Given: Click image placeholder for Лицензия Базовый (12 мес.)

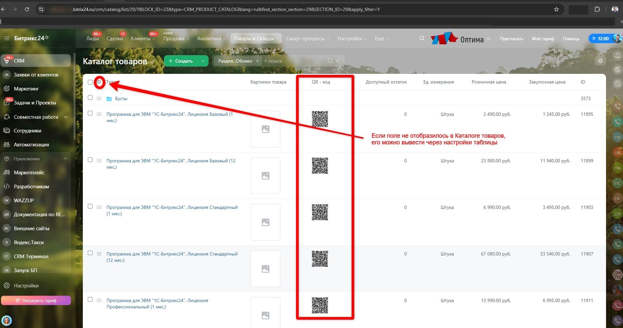Looking at the screenshot, I should (265, 176).
